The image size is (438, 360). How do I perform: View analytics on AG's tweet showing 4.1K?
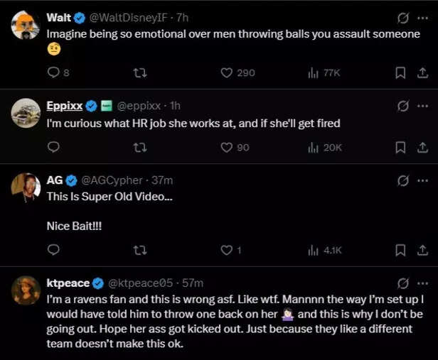(313, 250)
